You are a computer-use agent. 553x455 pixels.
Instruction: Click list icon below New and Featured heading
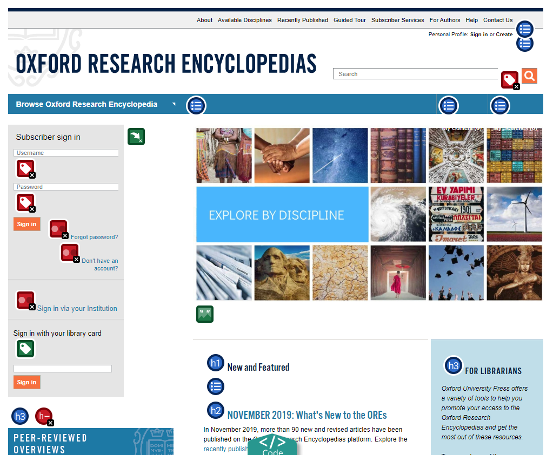[x=216, y=386]
